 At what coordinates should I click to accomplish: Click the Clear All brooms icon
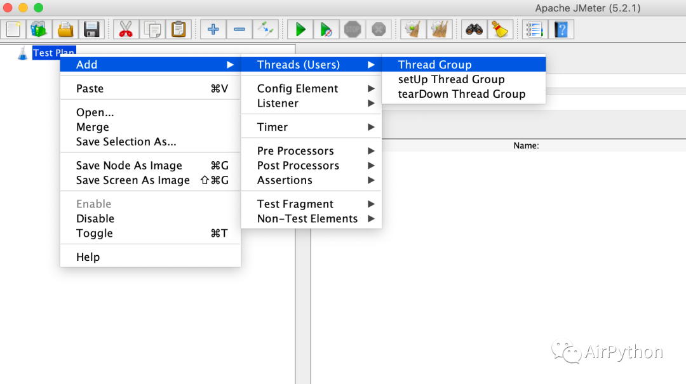pos(440,29)
